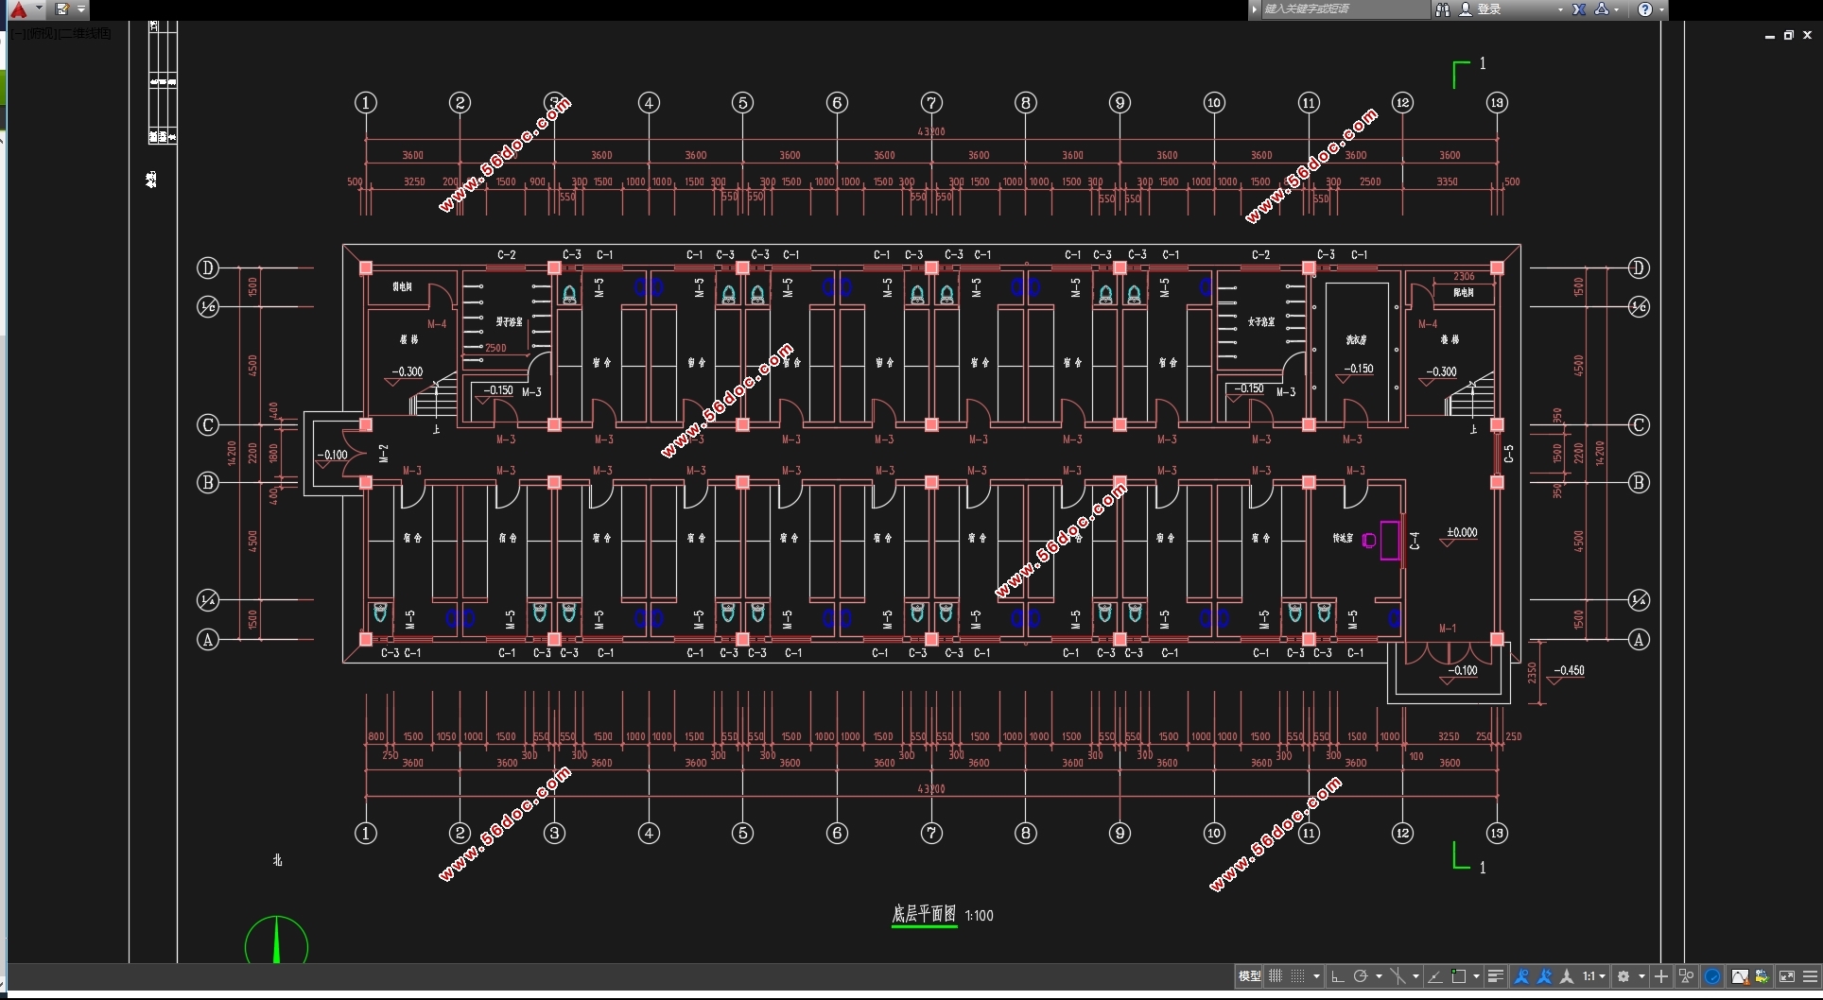Click the [-] viewport control

click(17, 33)
